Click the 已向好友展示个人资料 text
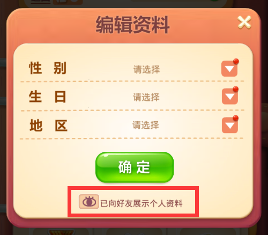Viewport: 268px width, 235px height. click(142, 203)
